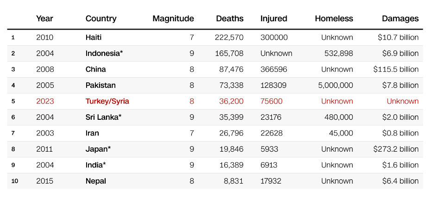
Task: Select the Deaths column header
Action: click(230, 18)
